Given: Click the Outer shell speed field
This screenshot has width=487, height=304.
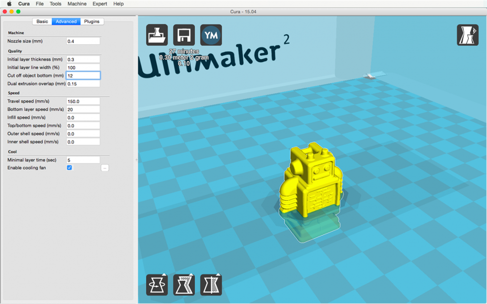Looking at the screenshot, I should [83, 134].
